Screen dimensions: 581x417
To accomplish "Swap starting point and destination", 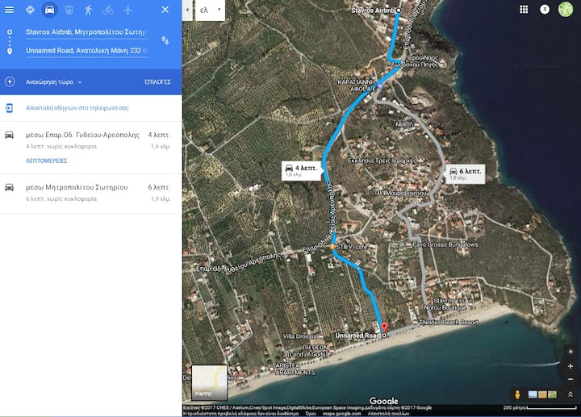I will [x=165, y=40].
